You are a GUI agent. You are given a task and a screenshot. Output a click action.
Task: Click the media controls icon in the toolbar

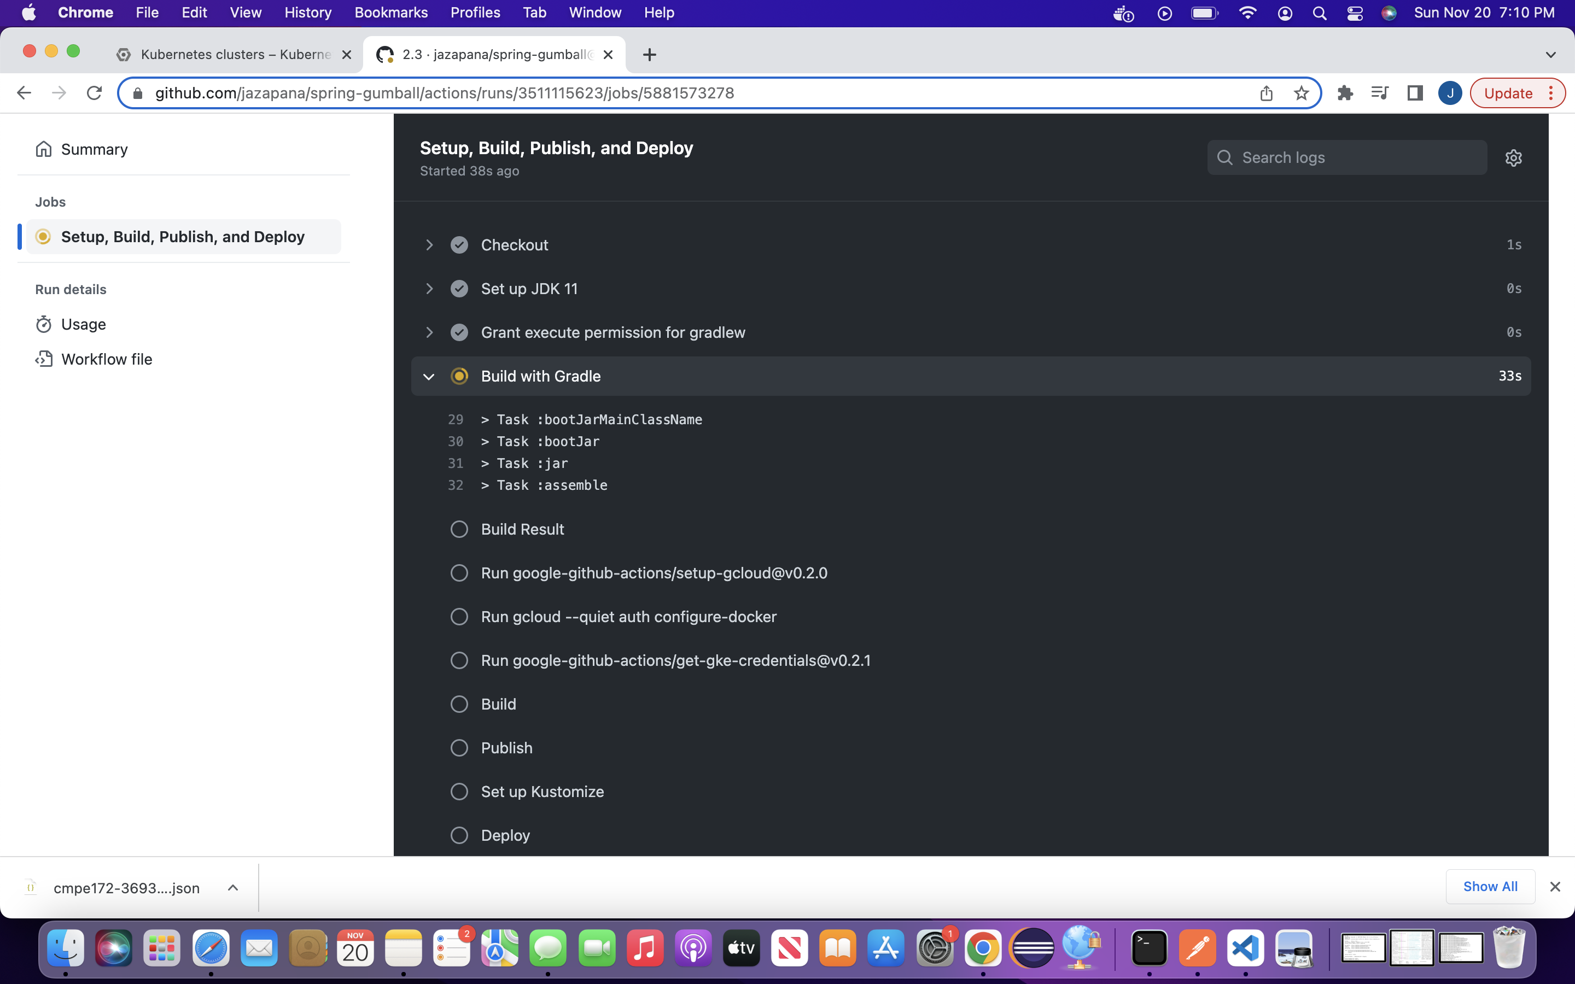1380,92
